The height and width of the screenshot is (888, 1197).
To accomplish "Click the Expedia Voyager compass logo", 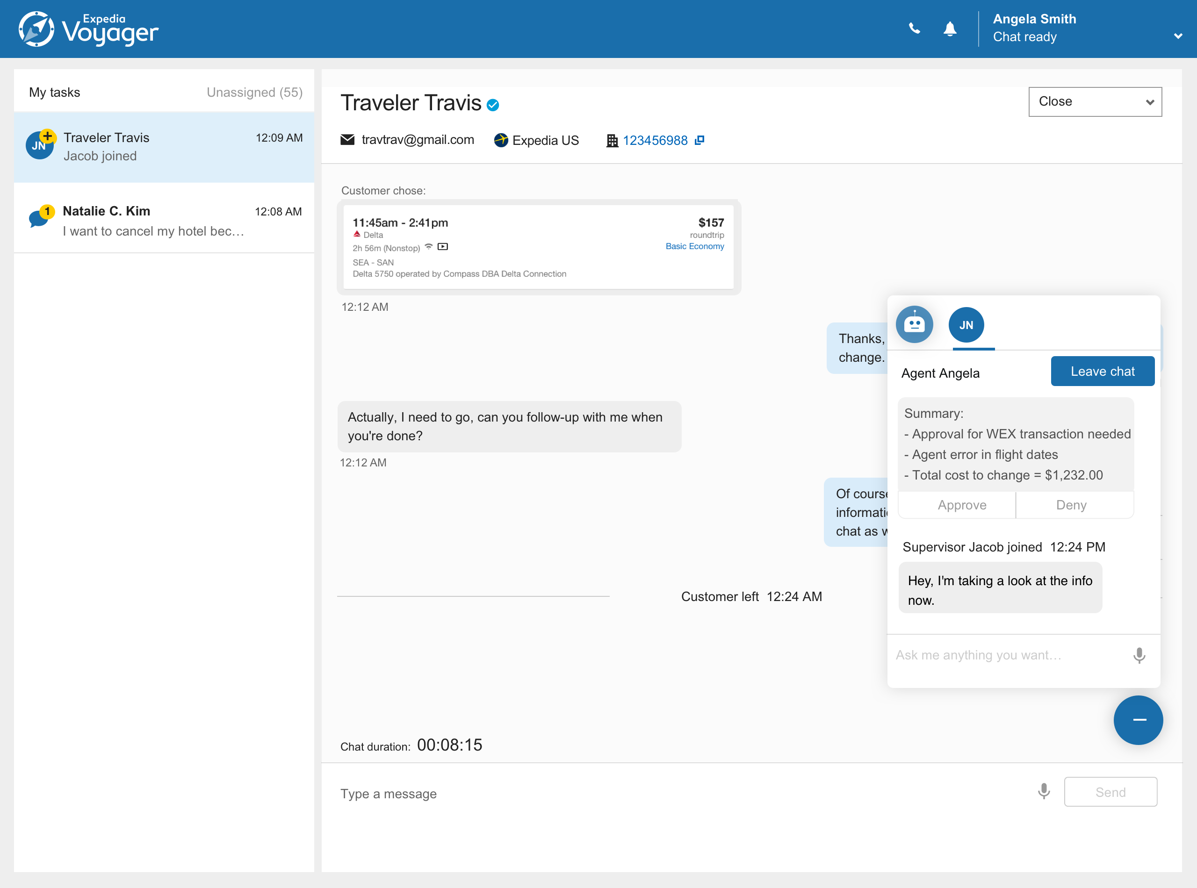I will tap(36, 29).
